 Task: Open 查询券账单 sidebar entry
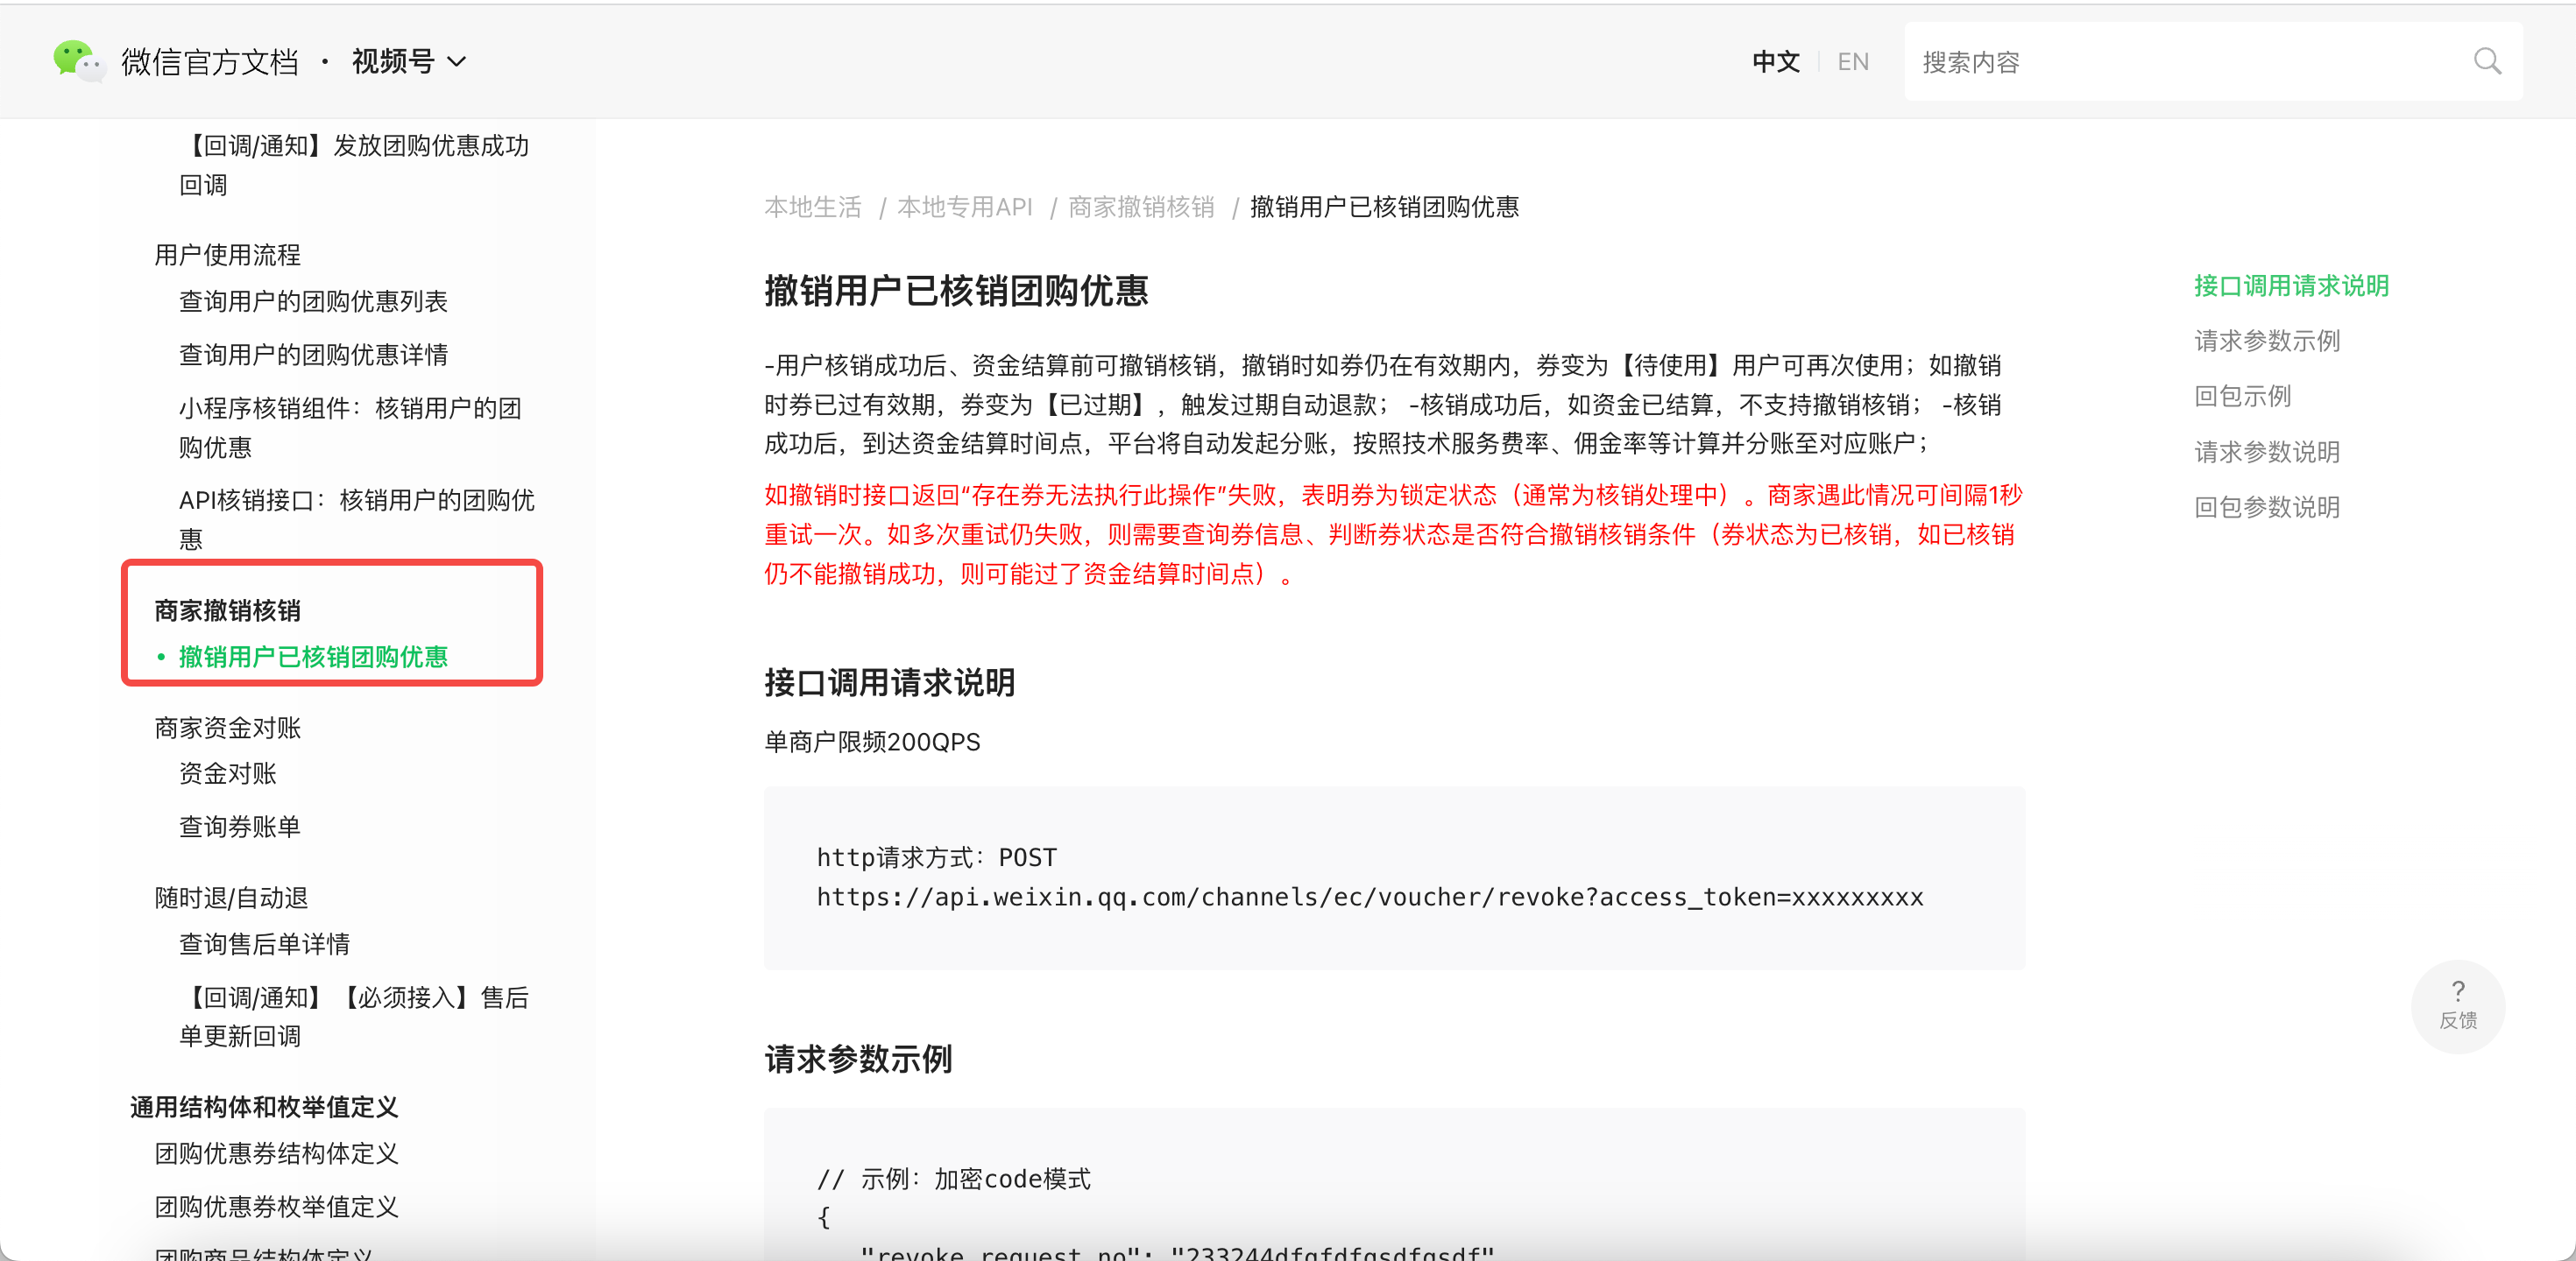click(x=239, y=827)
